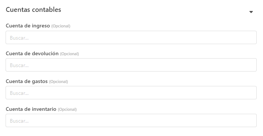Open account list for Cuenta de devolución
This screenshot has height=136, width=263.
(x=131, y=65)
